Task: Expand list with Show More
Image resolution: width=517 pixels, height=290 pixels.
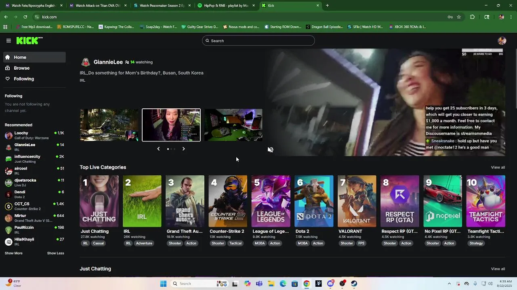Action: (14, 253)
